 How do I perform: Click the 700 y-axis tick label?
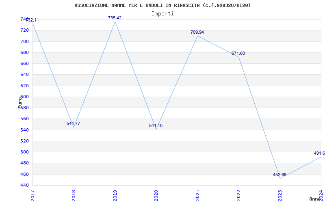[24, 41]
